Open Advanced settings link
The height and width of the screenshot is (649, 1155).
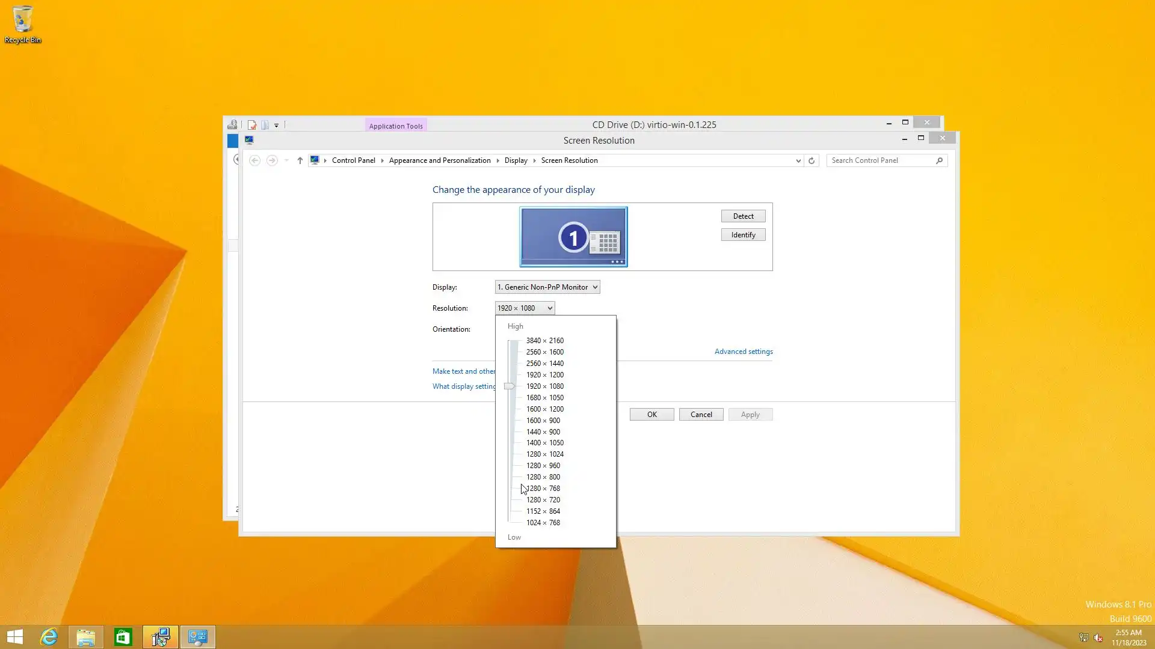744,352
